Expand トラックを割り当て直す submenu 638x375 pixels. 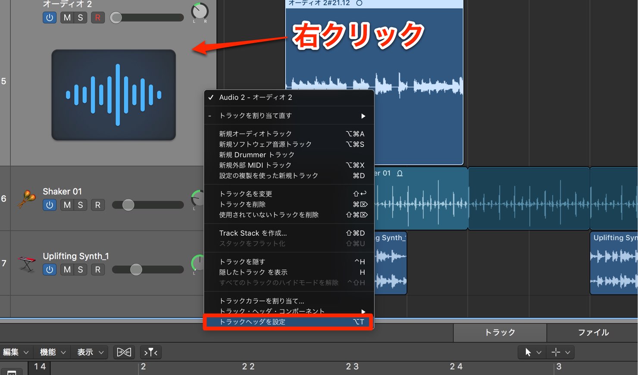[x=288, y=116]
